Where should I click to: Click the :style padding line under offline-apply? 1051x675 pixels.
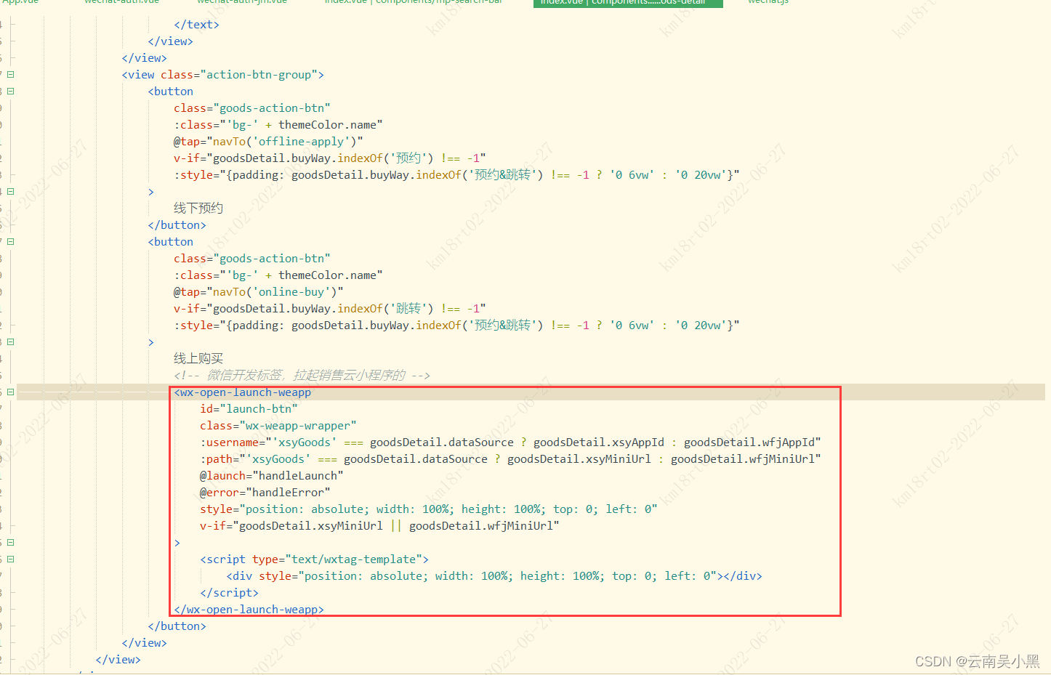(456, 174)
